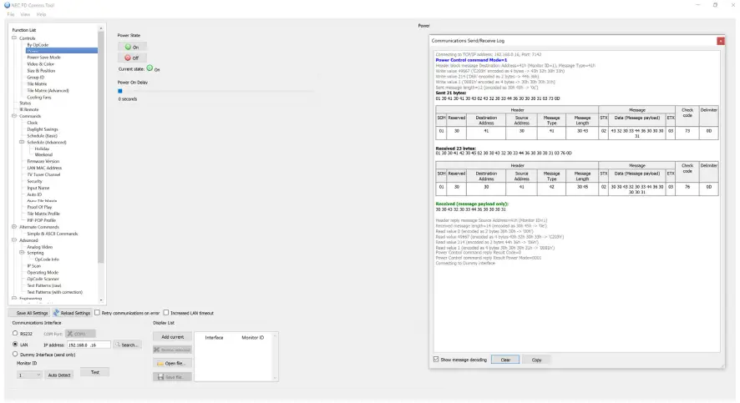Collapse the Commands tree node
This screenshot has width=740, height=403.
coord(14,115)
